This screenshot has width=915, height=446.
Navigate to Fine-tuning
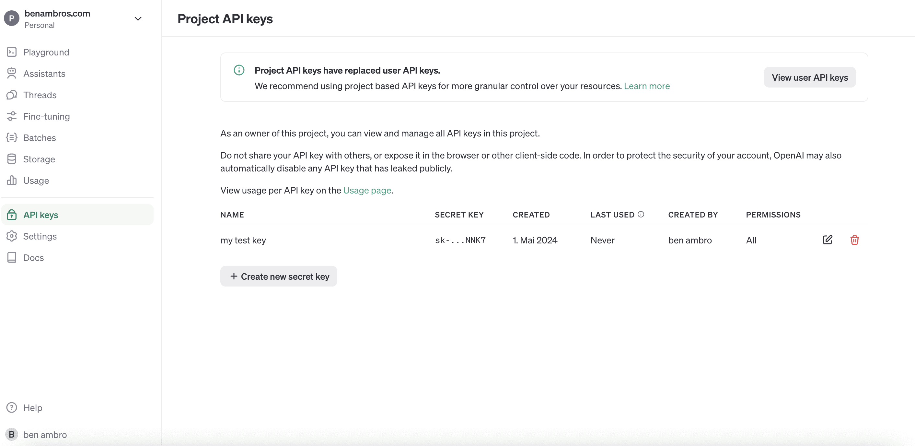77,116
